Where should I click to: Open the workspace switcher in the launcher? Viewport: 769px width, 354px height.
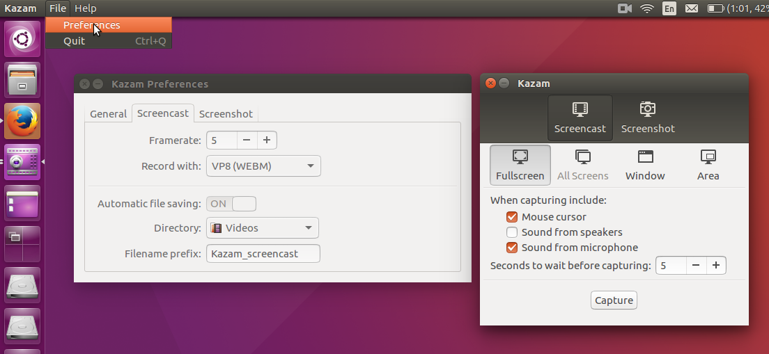[x=22, y=244]
